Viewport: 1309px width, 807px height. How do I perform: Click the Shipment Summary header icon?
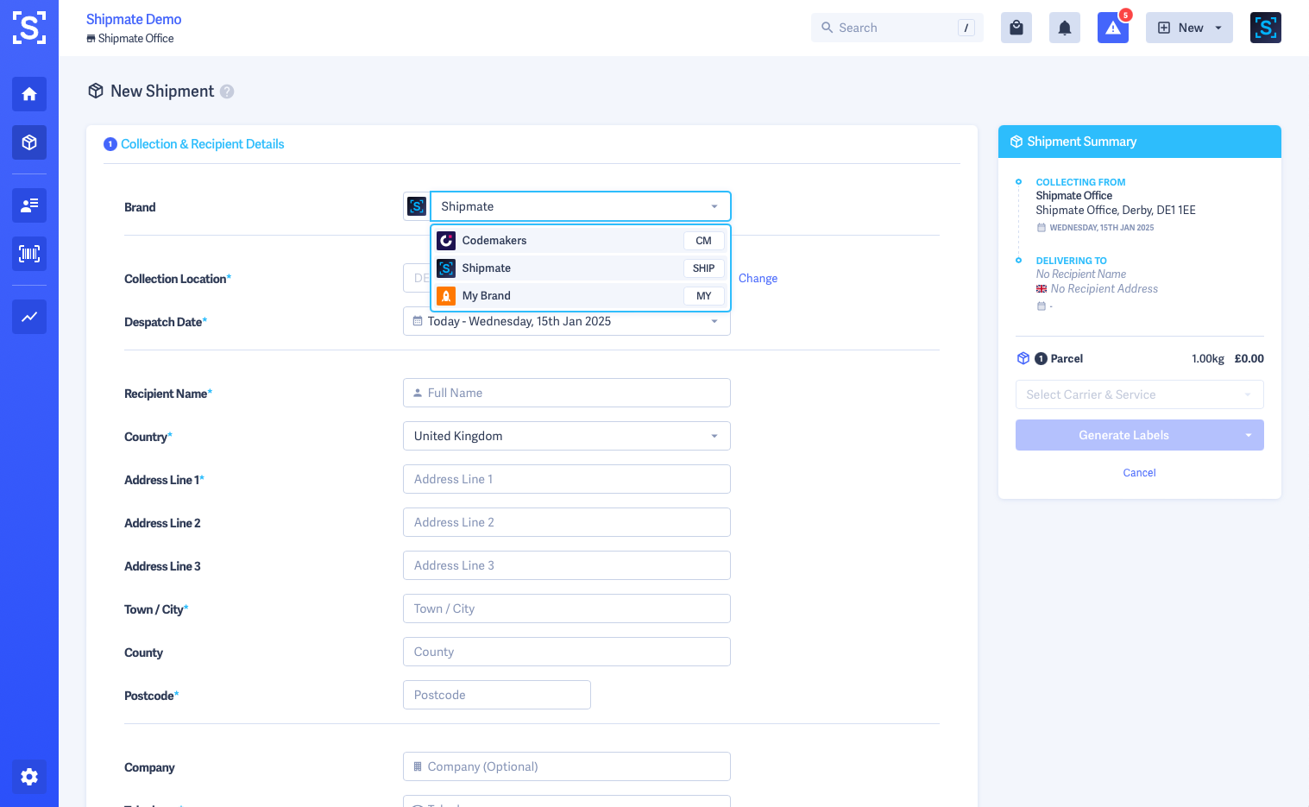(1016, 142)
